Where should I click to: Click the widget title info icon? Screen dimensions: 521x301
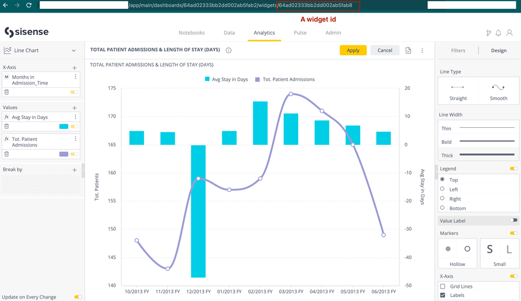228,51
